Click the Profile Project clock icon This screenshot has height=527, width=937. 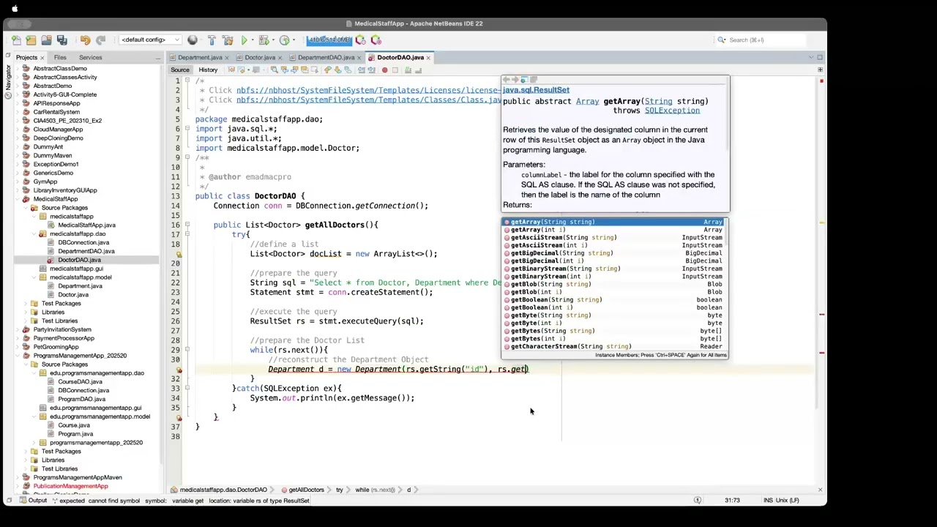[x=284, y=40]
